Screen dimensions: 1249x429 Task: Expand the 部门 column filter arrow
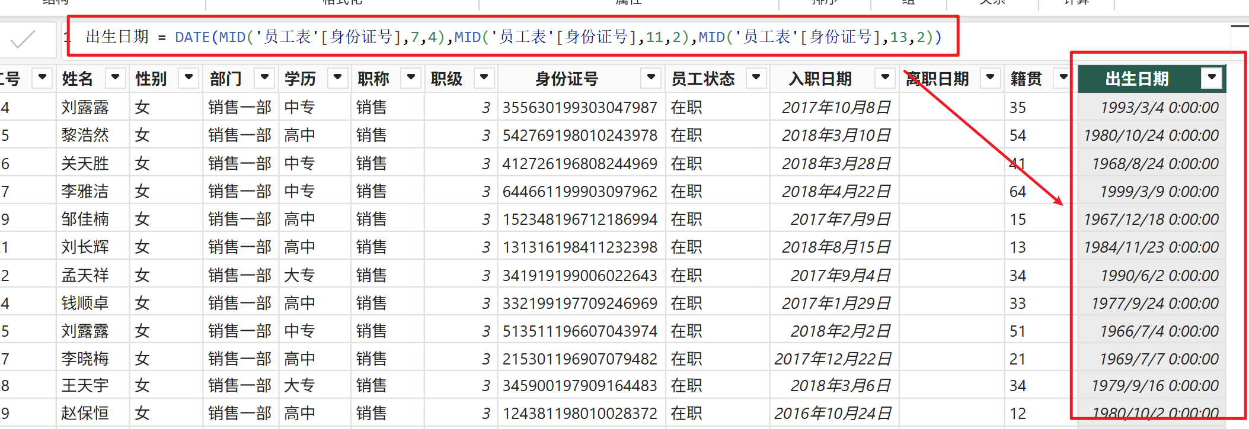(264, 78)
